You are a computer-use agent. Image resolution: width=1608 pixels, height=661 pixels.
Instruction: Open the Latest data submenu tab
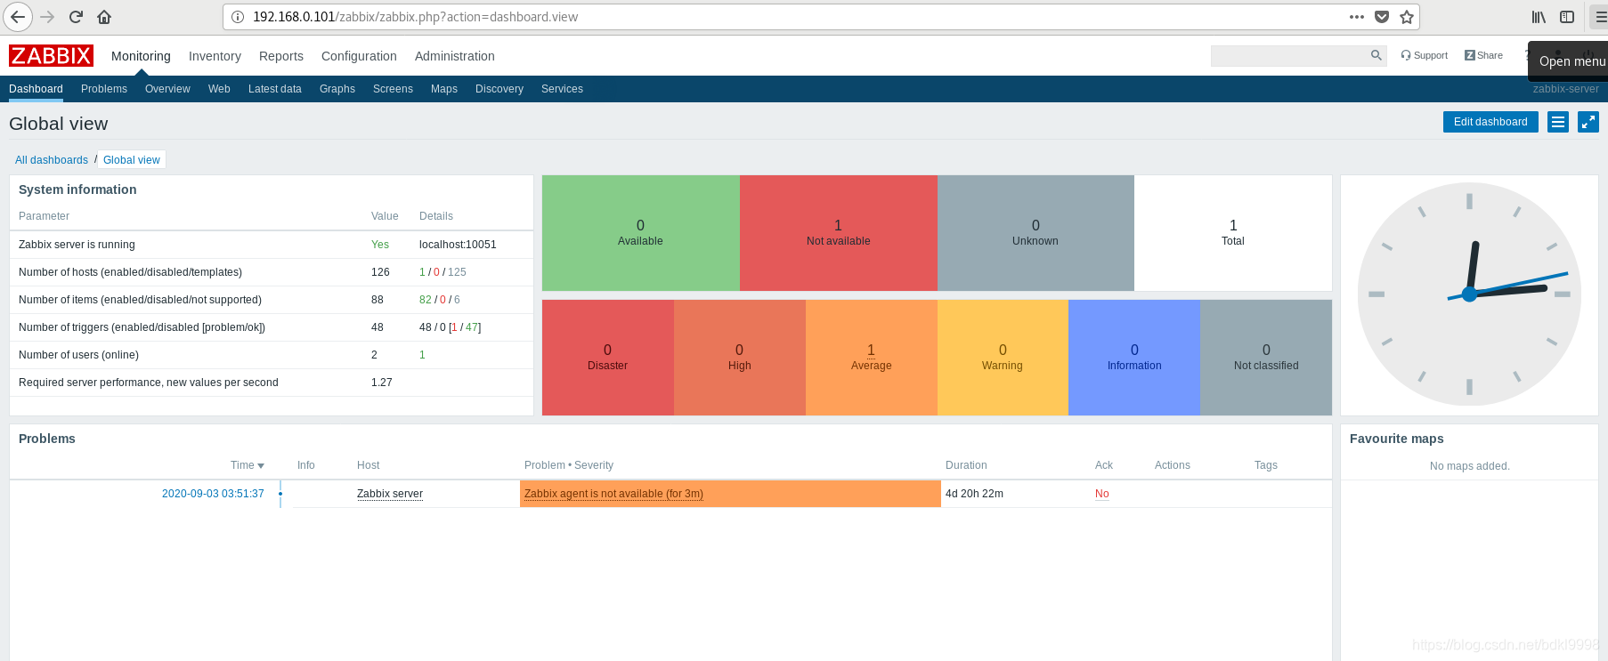[x=275, y=89]
